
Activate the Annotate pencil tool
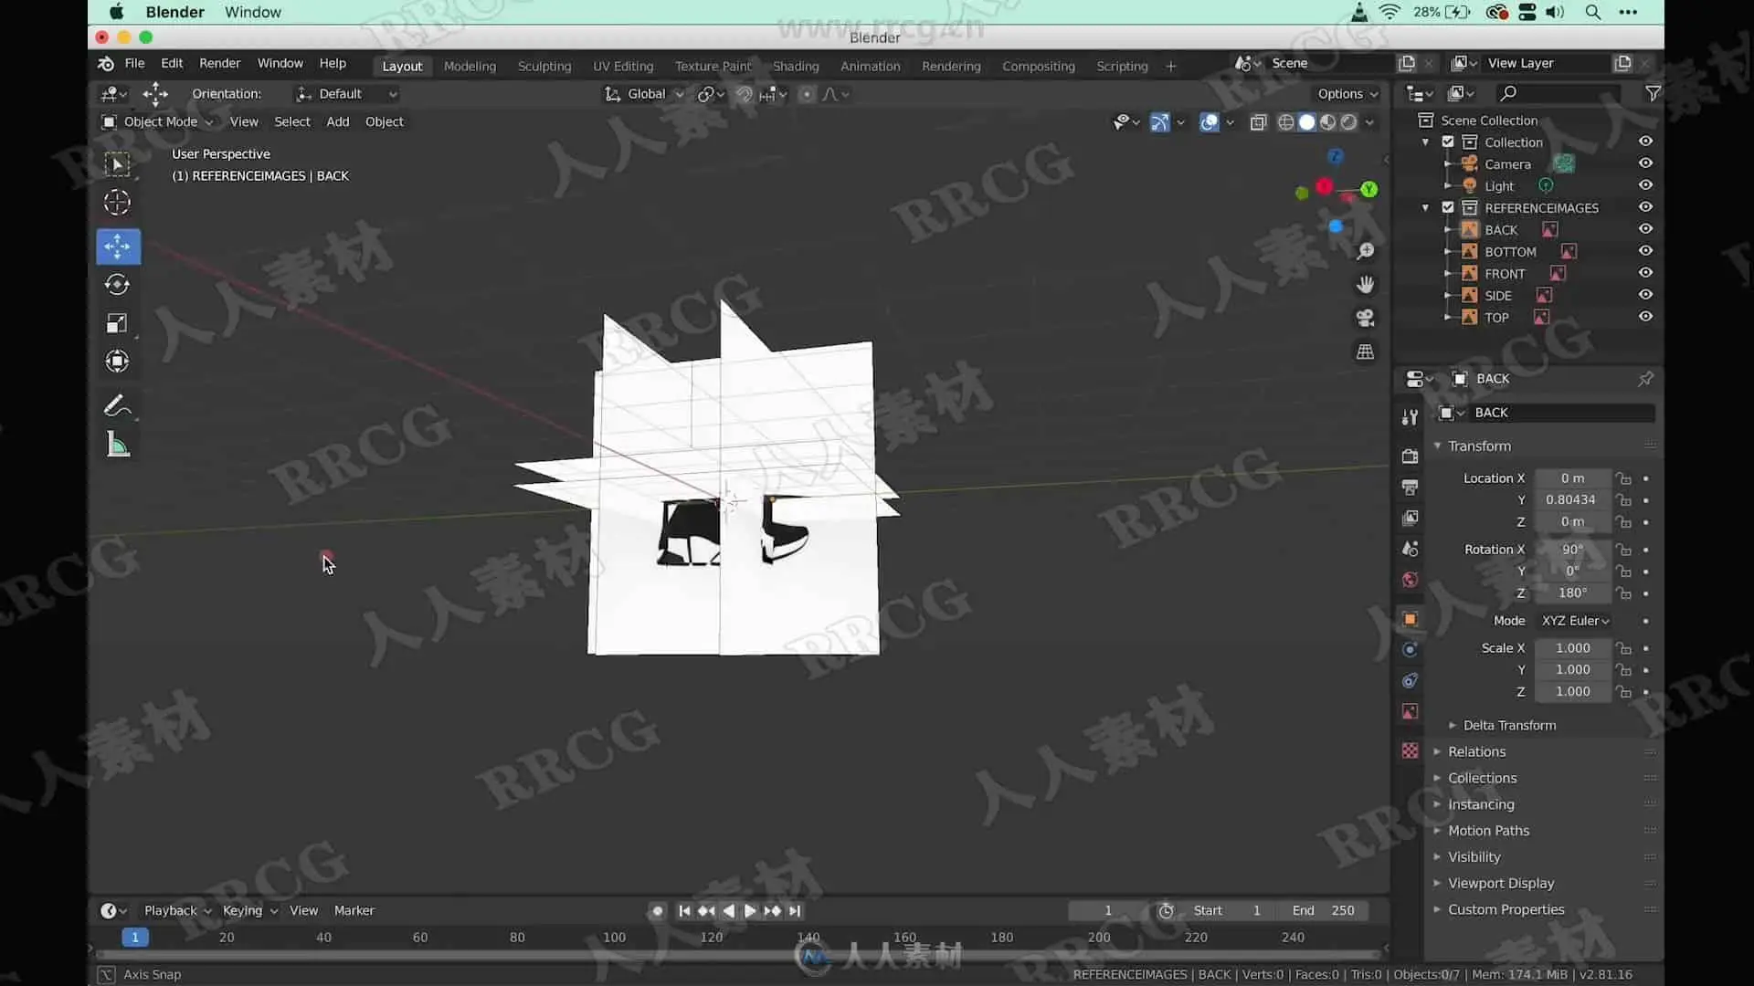(x=117, y=406)
